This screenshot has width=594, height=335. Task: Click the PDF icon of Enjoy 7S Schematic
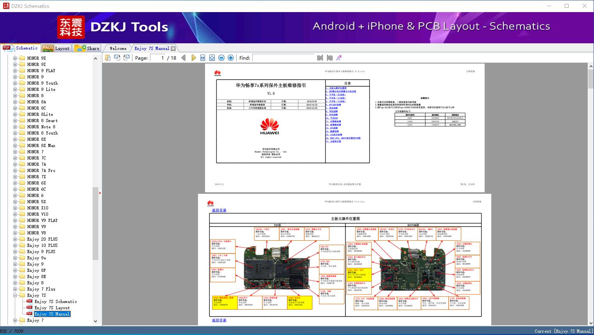(x=29, y=301)
